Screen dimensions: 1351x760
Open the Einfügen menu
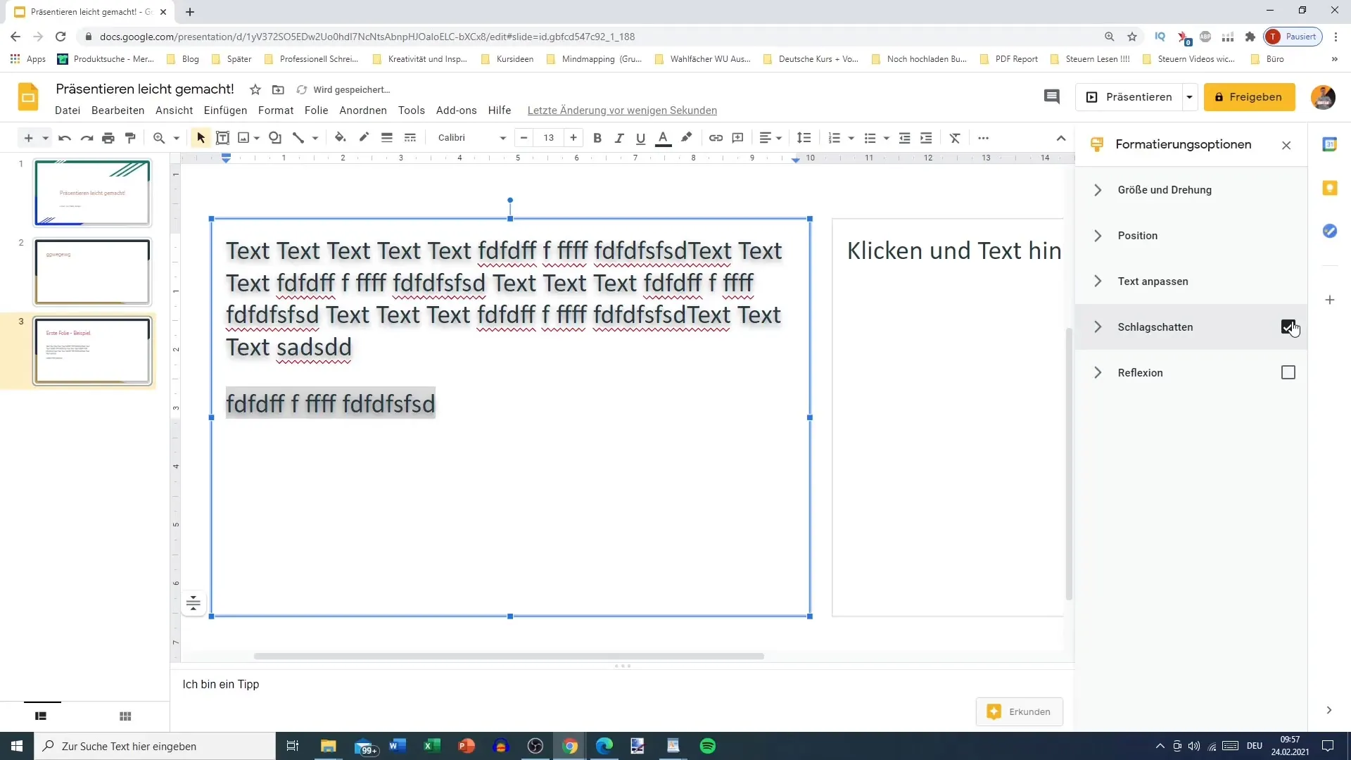tap(225, 110)
